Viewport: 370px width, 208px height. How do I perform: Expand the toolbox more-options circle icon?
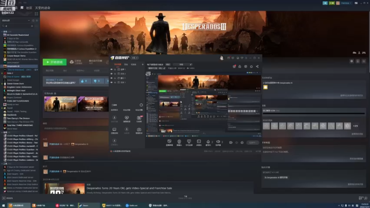pyautogui.click(x=141, y=105)
